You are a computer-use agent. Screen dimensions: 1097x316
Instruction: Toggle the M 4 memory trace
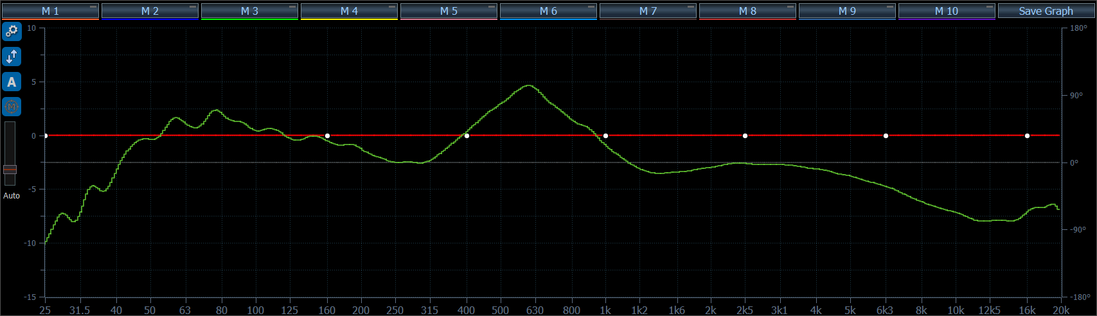pyautogui.click(x=348, y=11)
